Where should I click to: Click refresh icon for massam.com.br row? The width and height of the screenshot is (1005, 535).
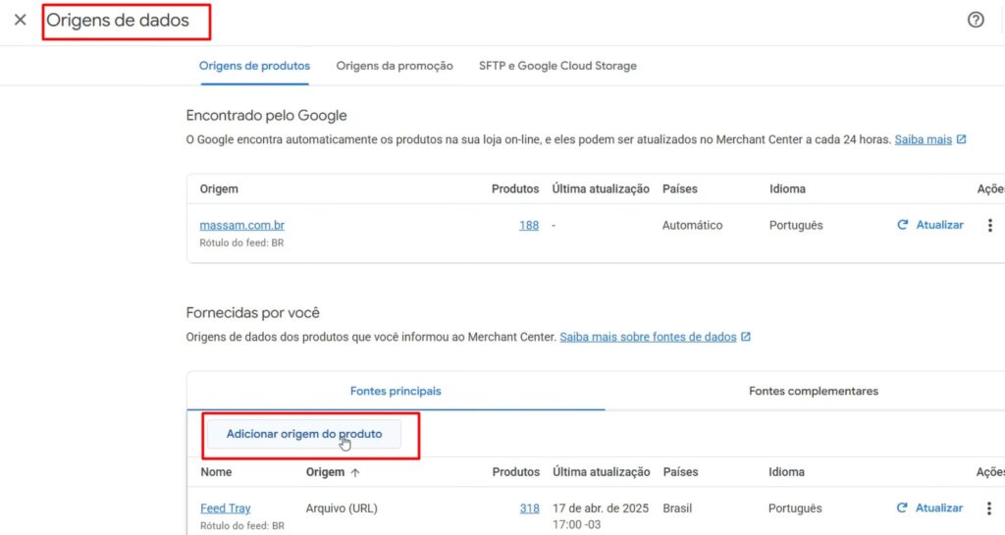903,225
